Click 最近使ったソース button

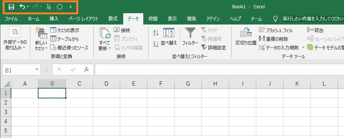click(69, 48)
